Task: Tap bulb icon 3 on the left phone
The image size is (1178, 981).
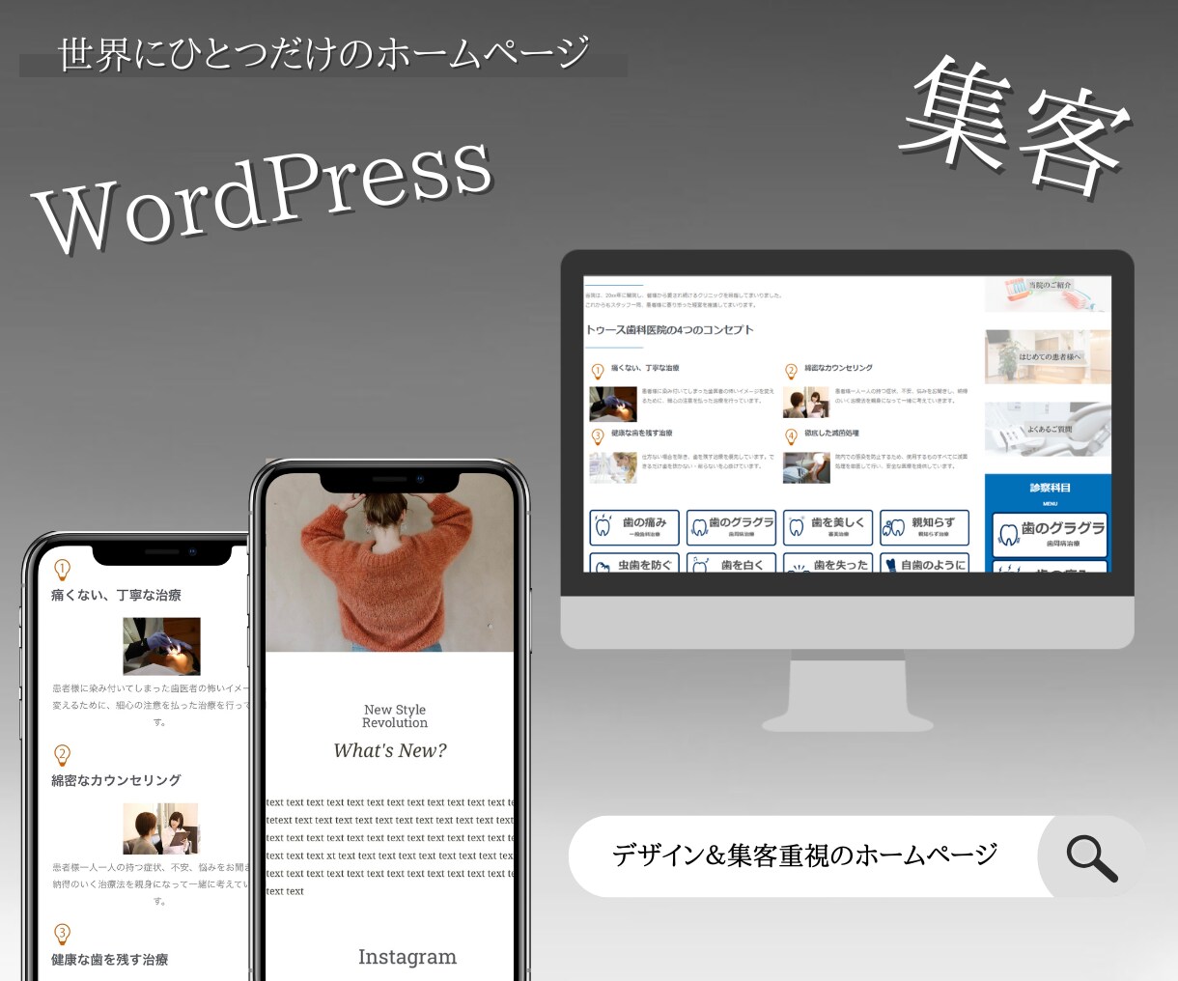Action: [x=63, y=934]
